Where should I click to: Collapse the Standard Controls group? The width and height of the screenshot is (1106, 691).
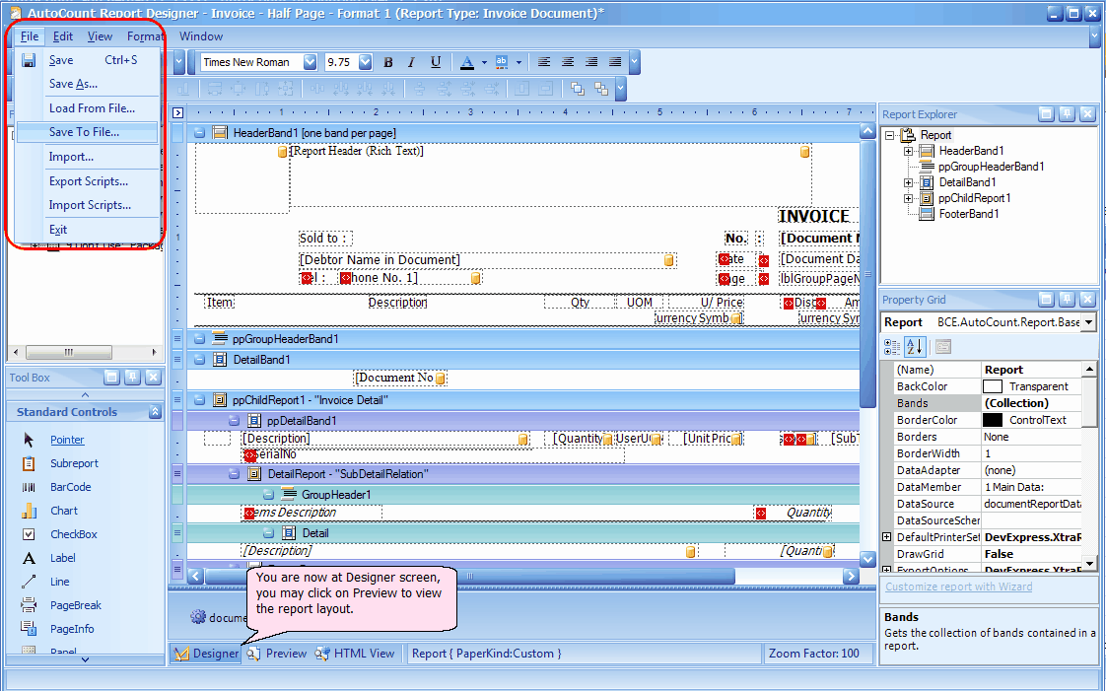155,412
